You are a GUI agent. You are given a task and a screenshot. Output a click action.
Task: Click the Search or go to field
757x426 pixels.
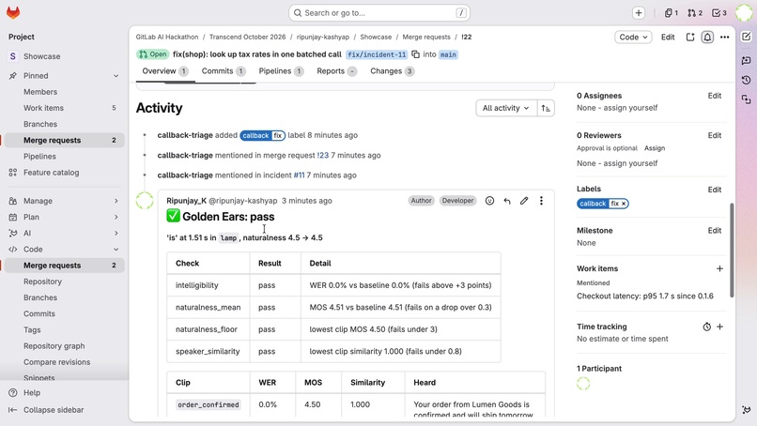pos(379,13)
